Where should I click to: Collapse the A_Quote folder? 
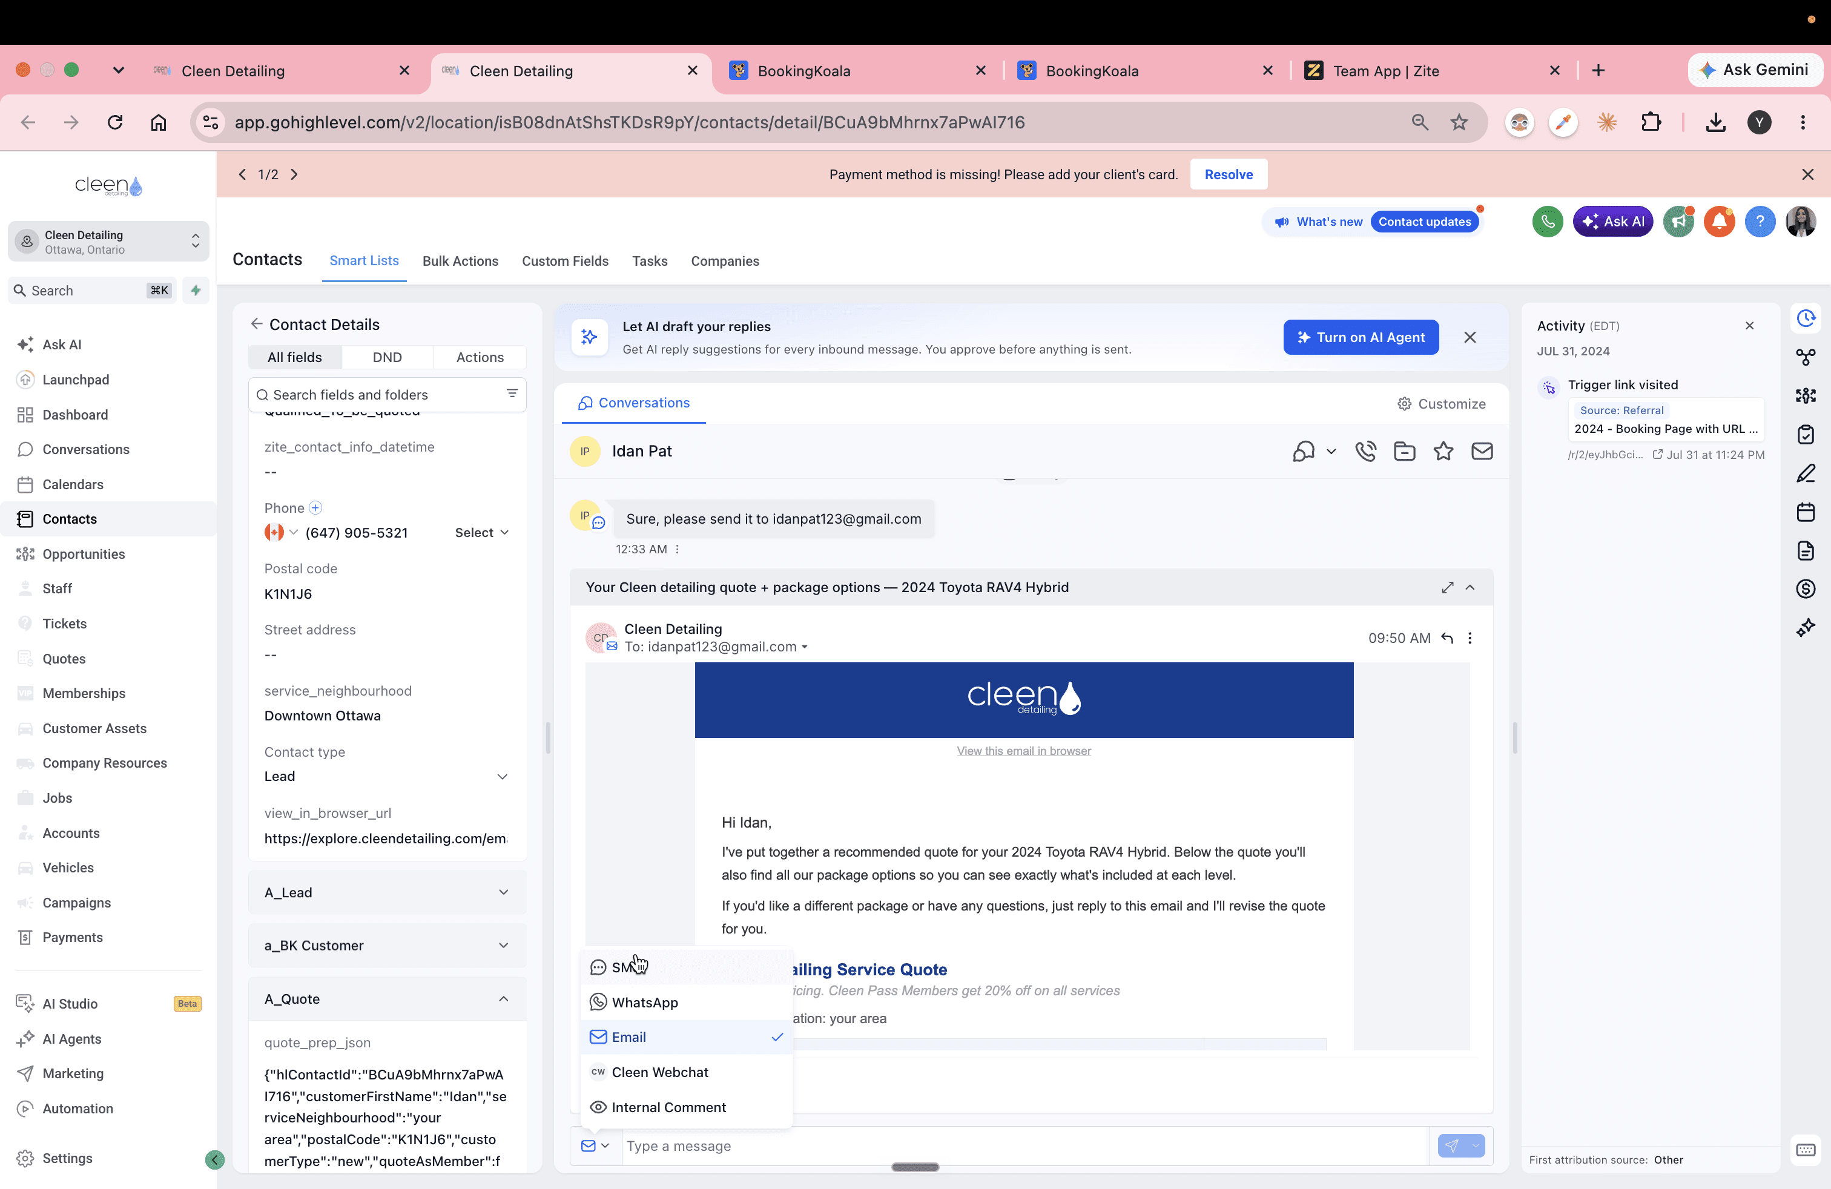387,999
